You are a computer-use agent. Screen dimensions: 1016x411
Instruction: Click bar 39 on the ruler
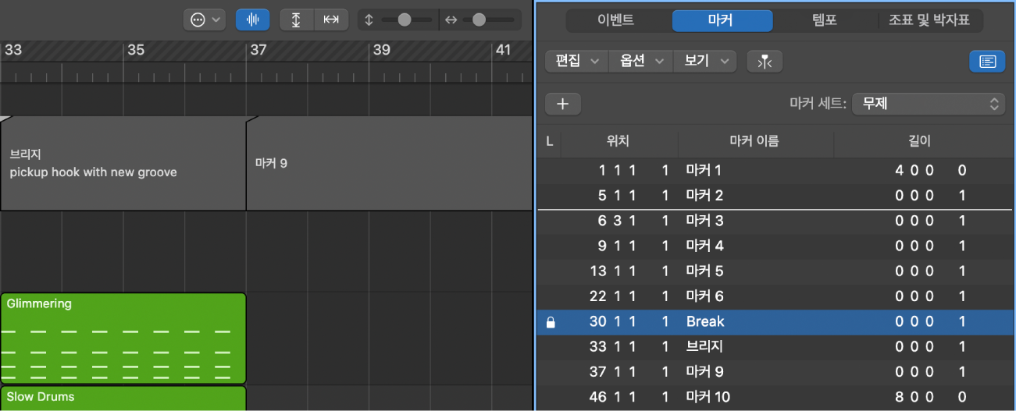pos(382,50)
